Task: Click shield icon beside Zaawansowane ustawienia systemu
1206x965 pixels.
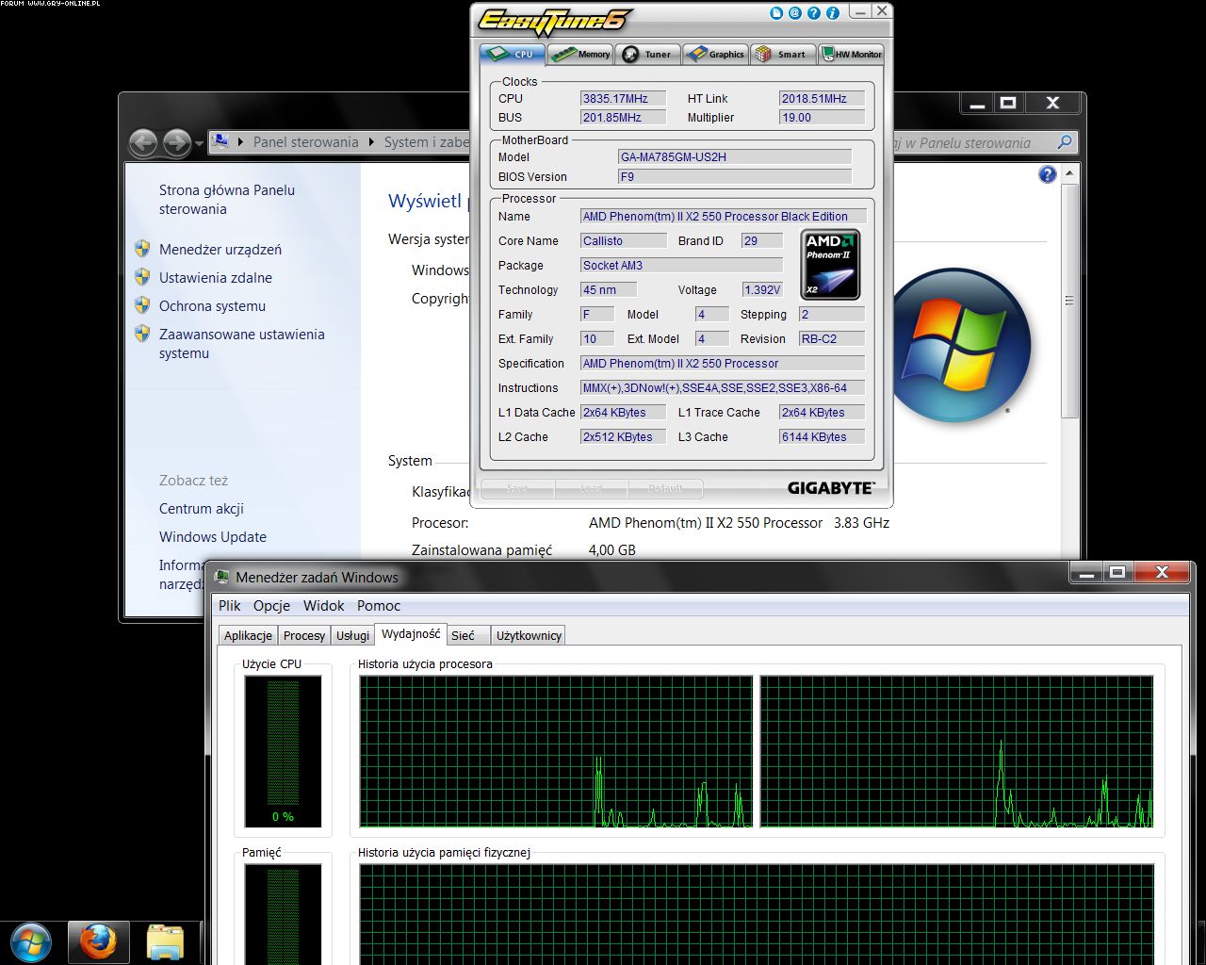Action: (142, 334)
